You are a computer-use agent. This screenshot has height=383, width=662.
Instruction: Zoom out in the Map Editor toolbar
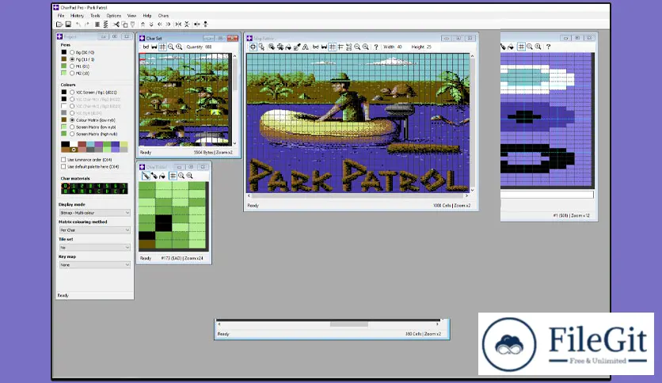coord(357,47)
